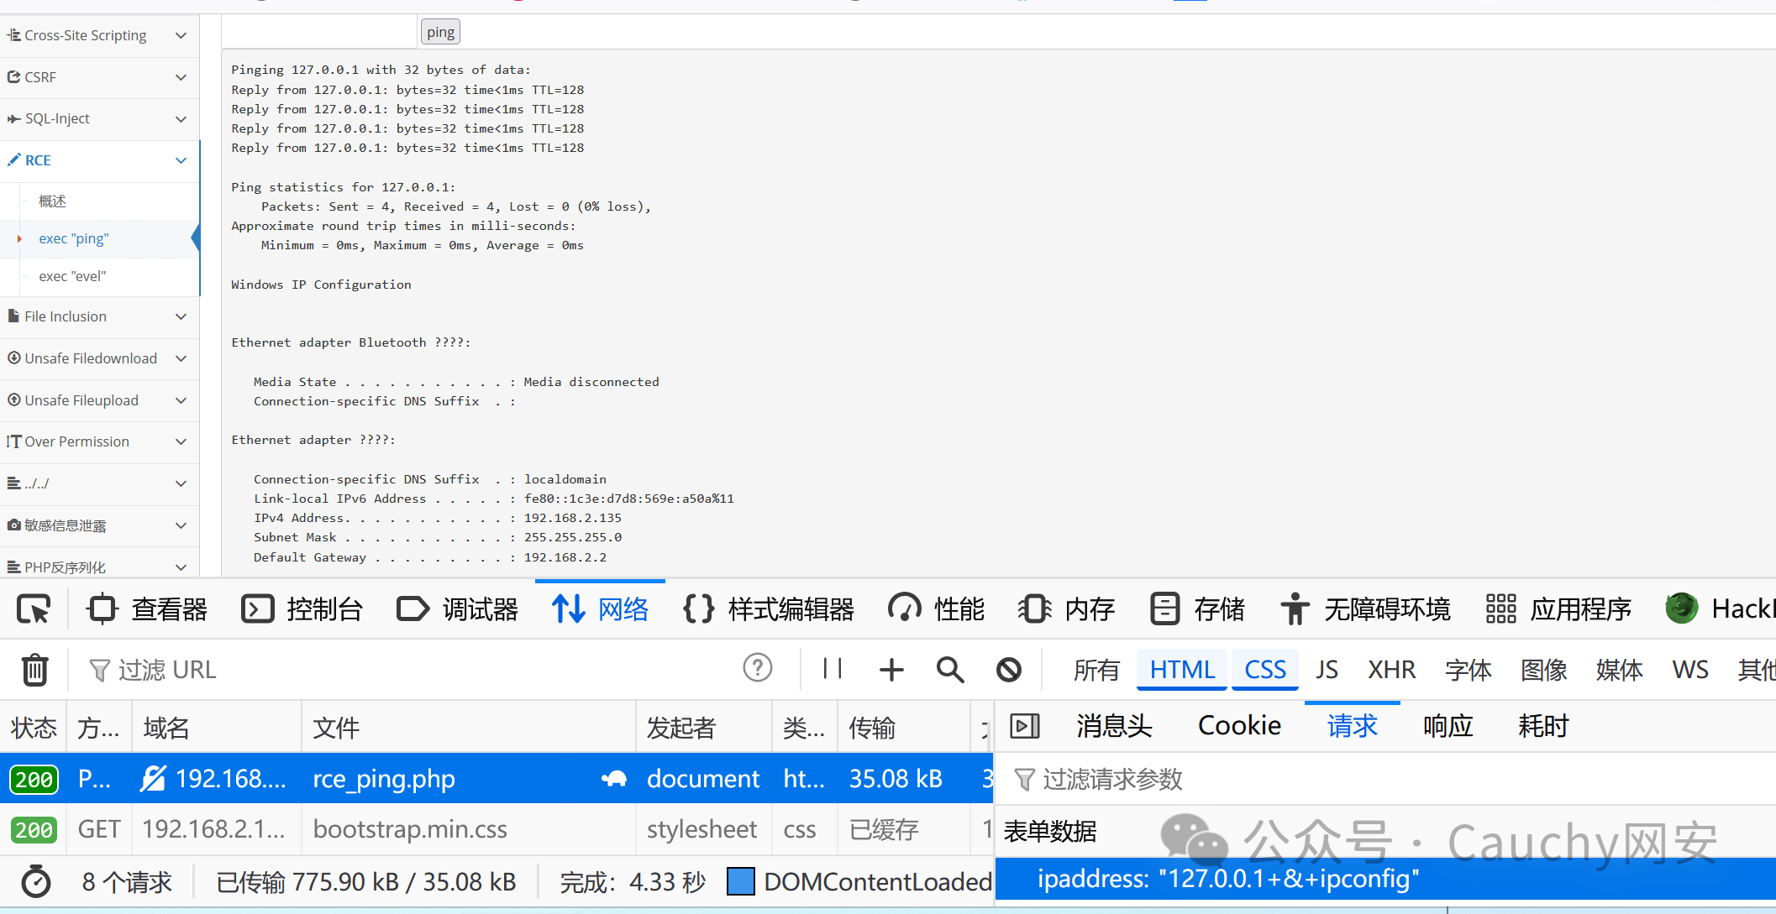Viewport: 1776px width, 914px height.
Task: Open the exec "evel" sidebar link
Action: click(x=72, y=277)
